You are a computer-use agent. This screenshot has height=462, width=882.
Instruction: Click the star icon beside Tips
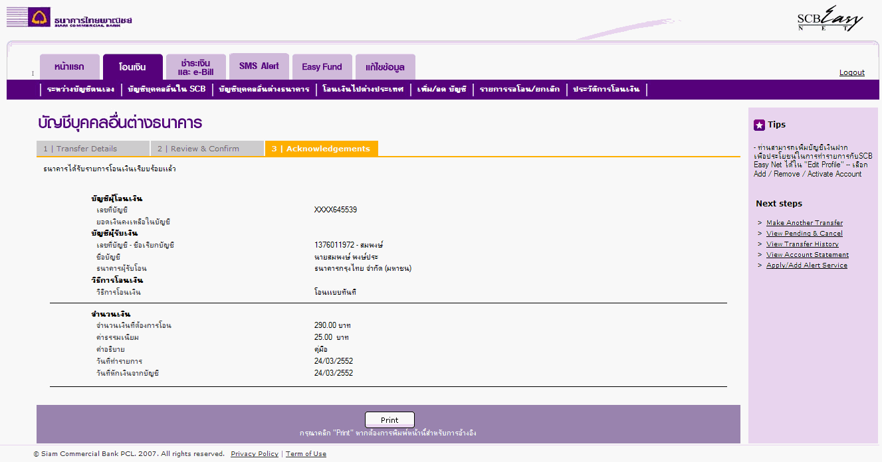[x=759, y=125]
